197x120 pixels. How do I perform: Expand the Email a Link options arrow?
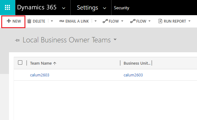[96, 21]
